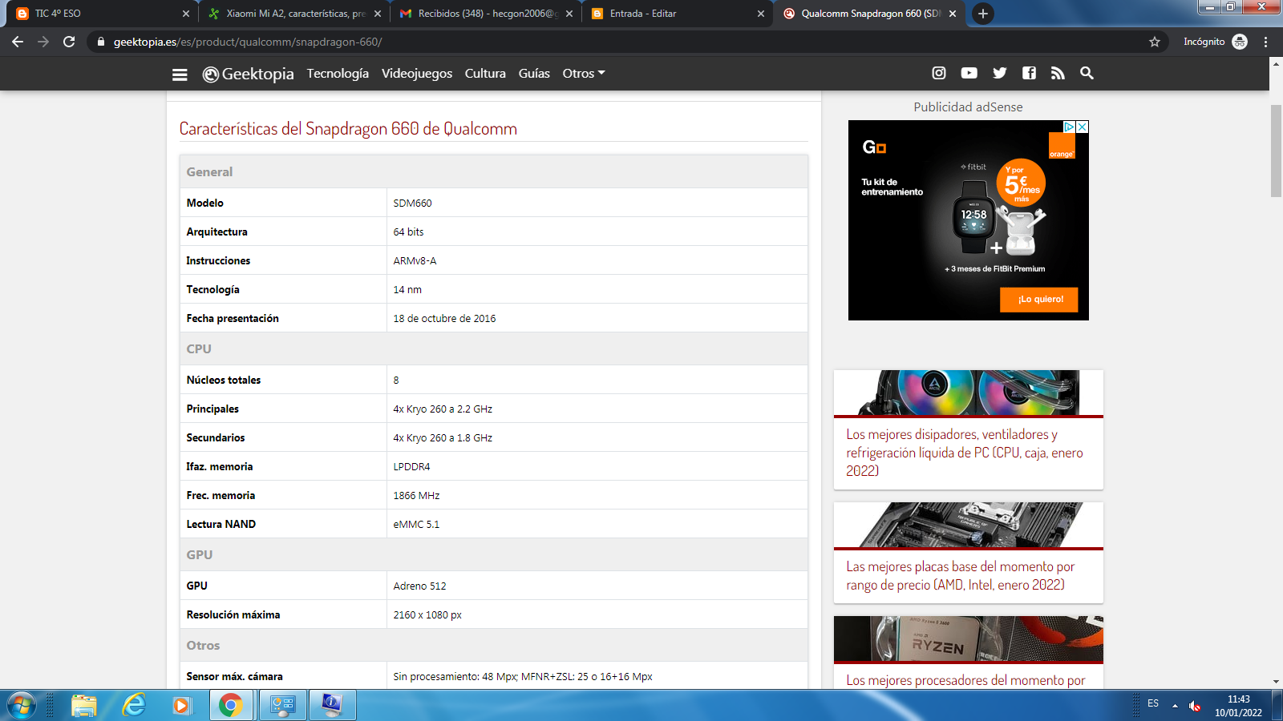
Task: Close the TIC 4º ESO tab
Action: [x=186, y=14]
